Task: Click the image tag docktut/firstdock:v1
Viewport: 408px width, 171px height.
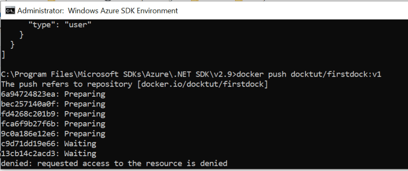Action: (x=336, y=74)
